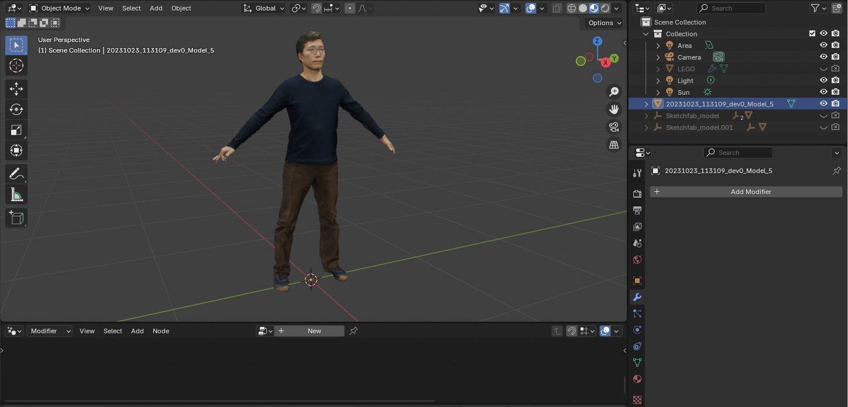This screenshot has width=848, height=407.
Task: Open the Global transform orientation dropdown
Action: [264, 8]
